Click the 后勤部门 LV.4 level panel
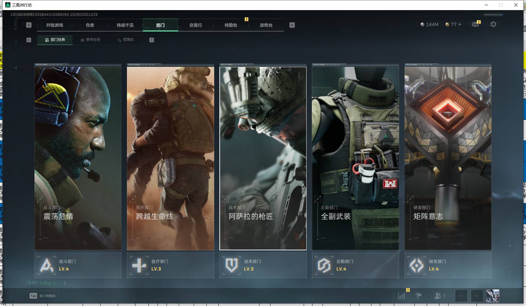526x306 pixels. (355, 265)
